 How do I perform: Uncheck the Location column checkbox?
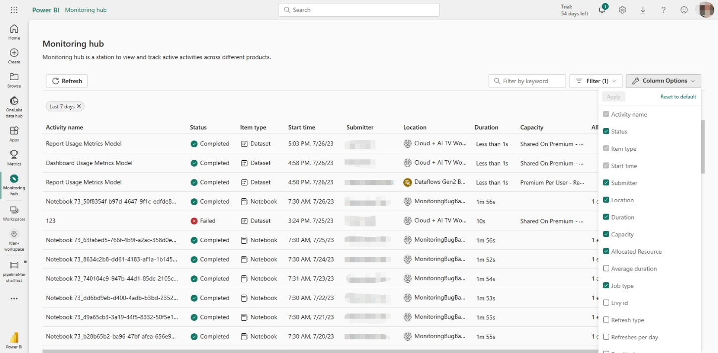click(606, 200)
